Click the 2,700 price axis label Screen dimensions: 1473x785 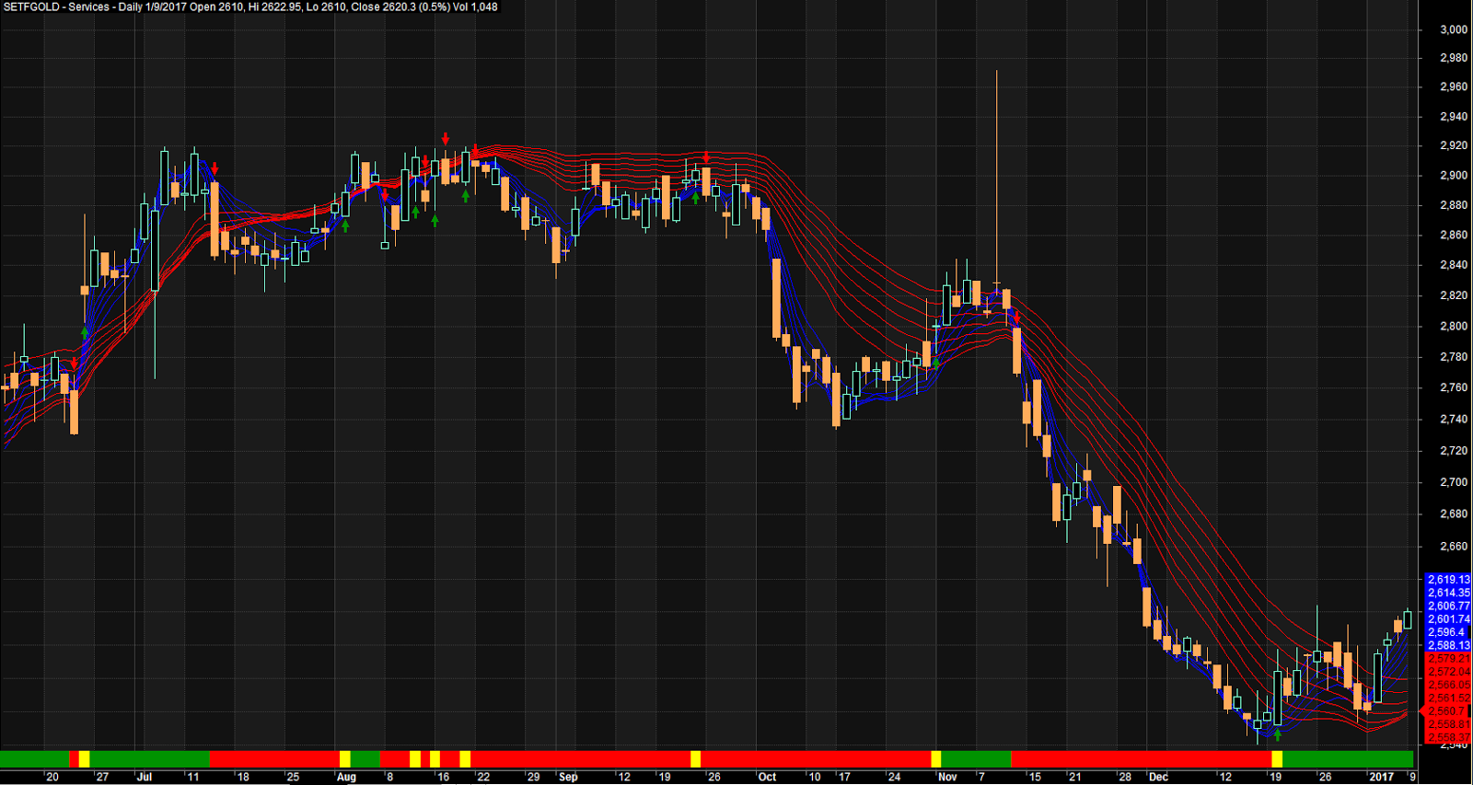coord(1454,482)
